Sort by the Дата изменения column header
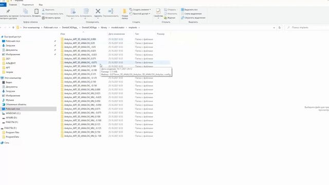 tap(117, 34)
